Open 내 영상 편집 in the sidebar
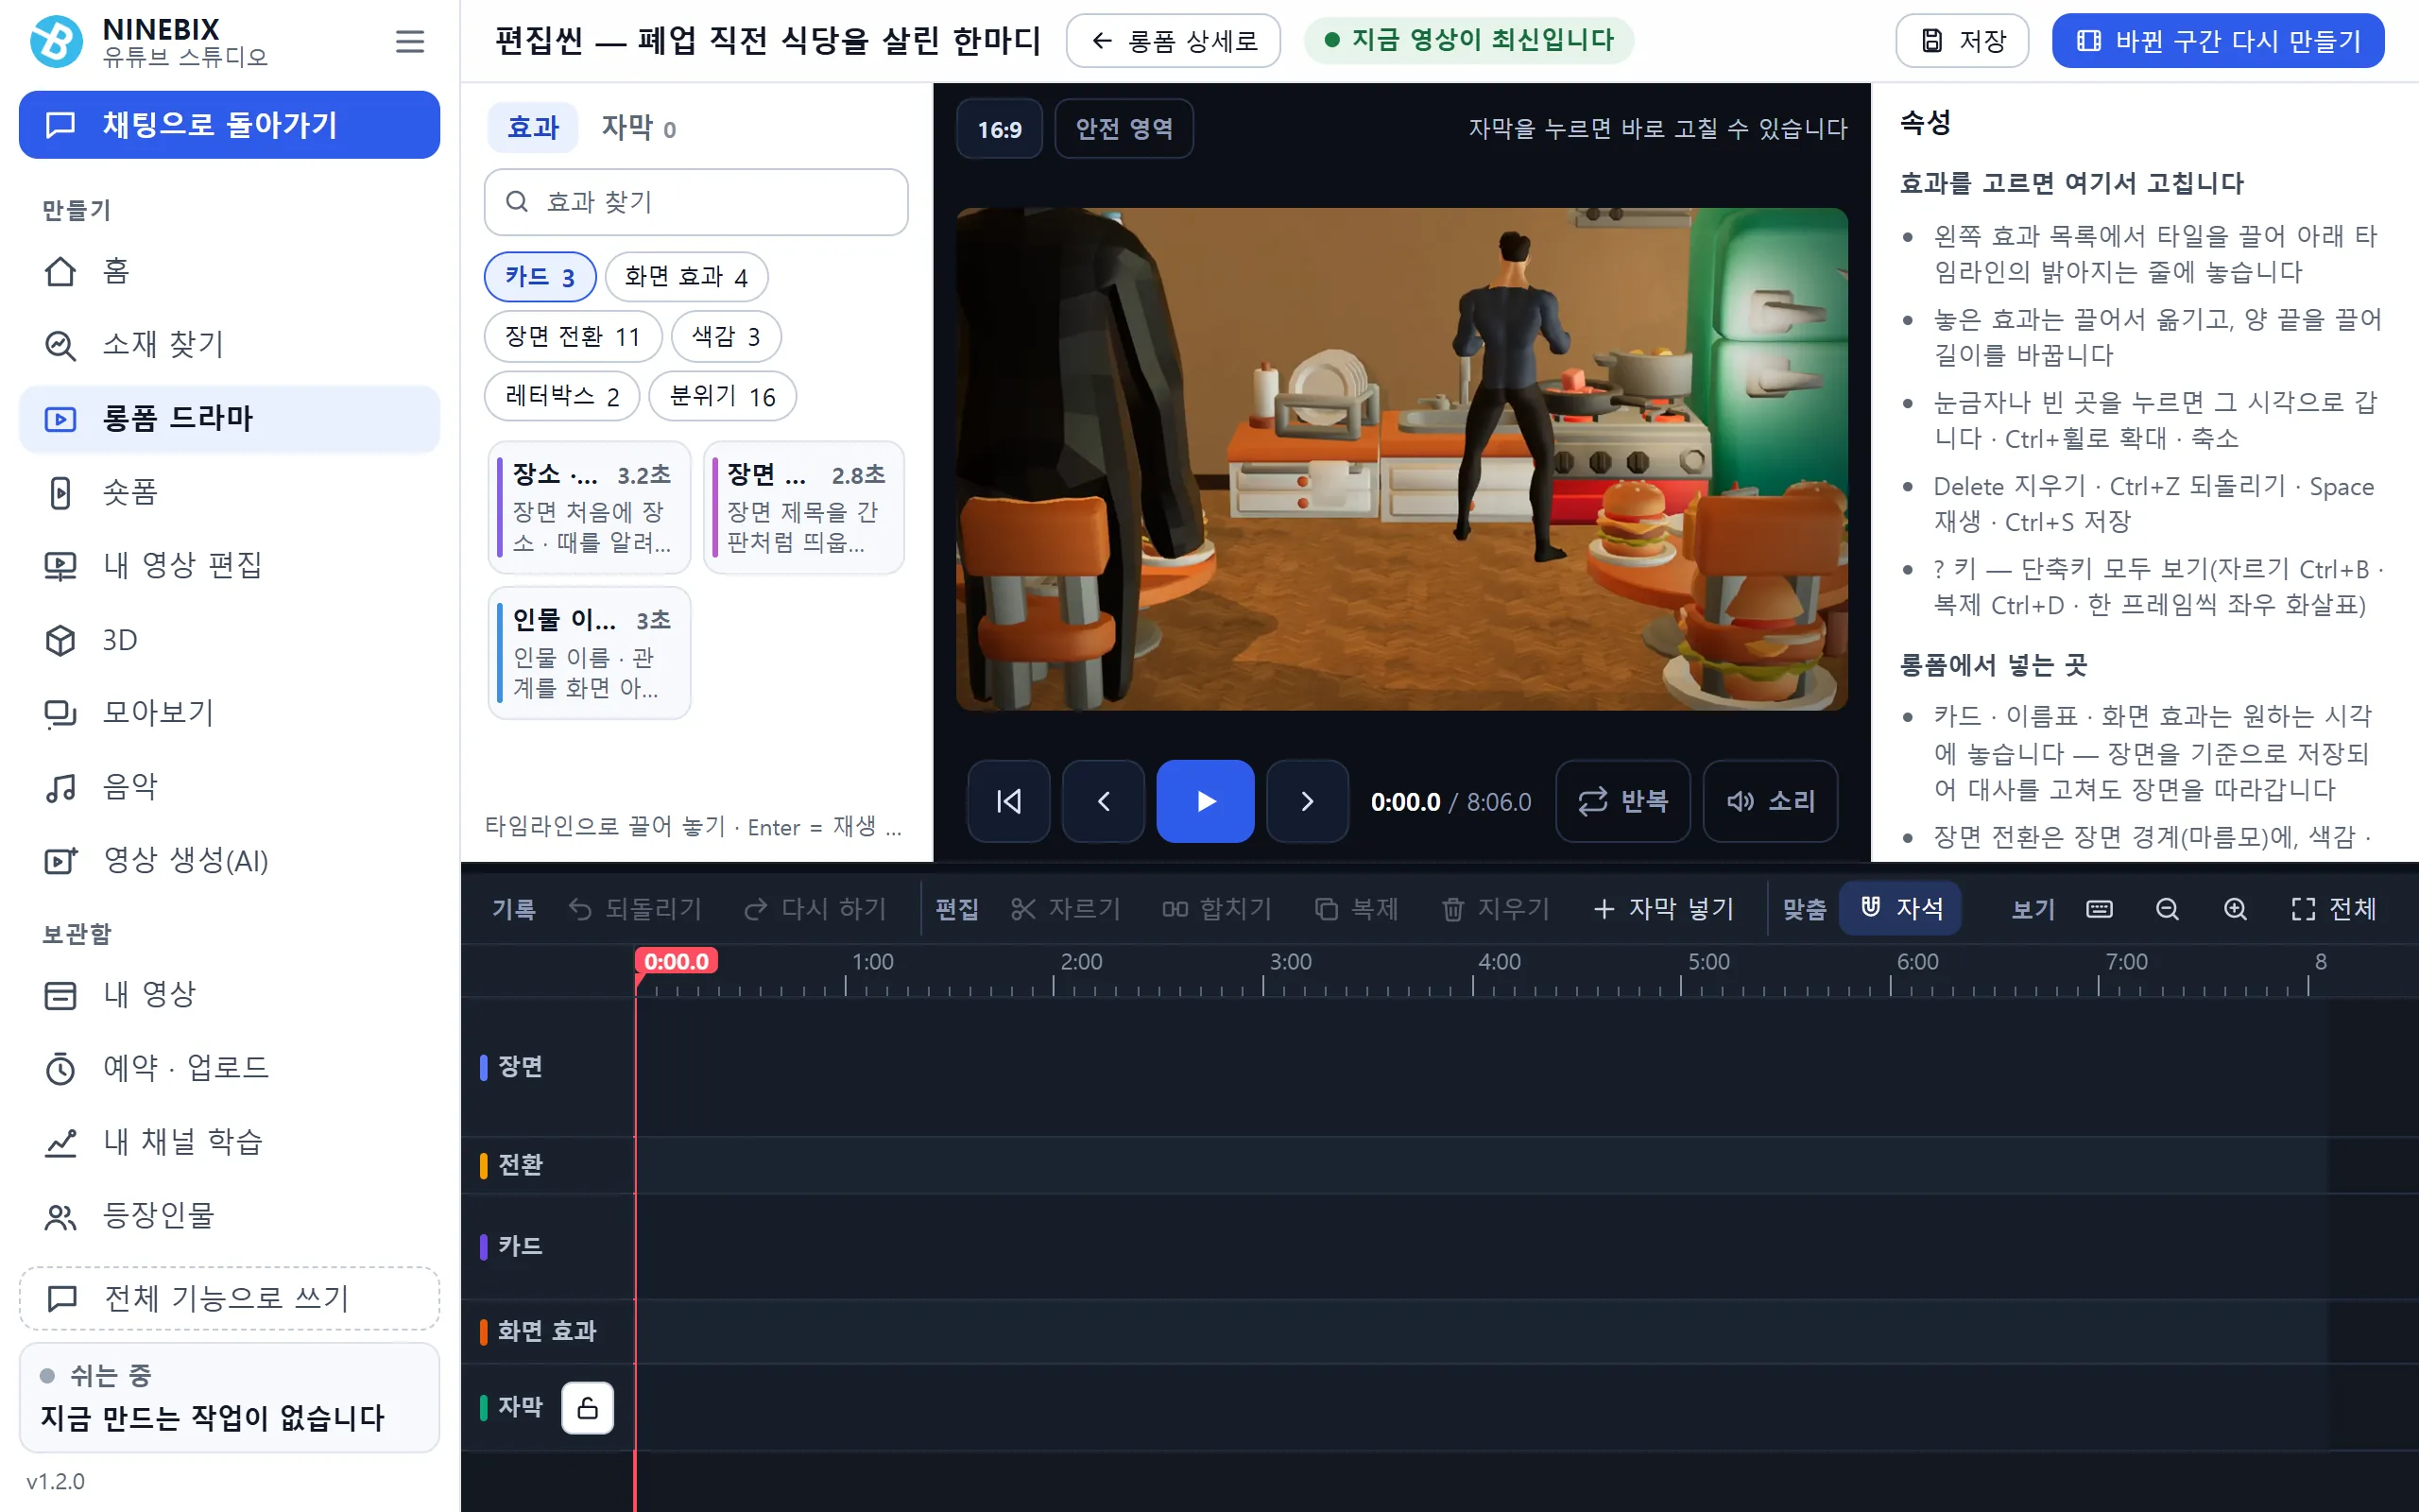Viewport: 2419px width, 1512px height. [x=229, y=566]
